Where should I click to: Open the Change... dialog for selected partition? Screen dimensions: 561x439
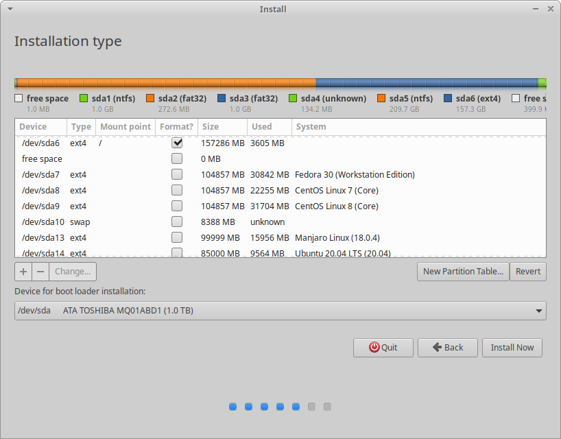coord(73,272)
